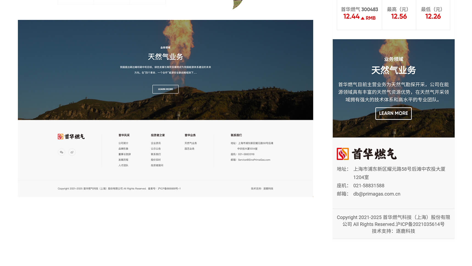Open 公司简介 footer link
Viewport: 472px width, 266px height.
pyautogui.click(x=123, y=143)
